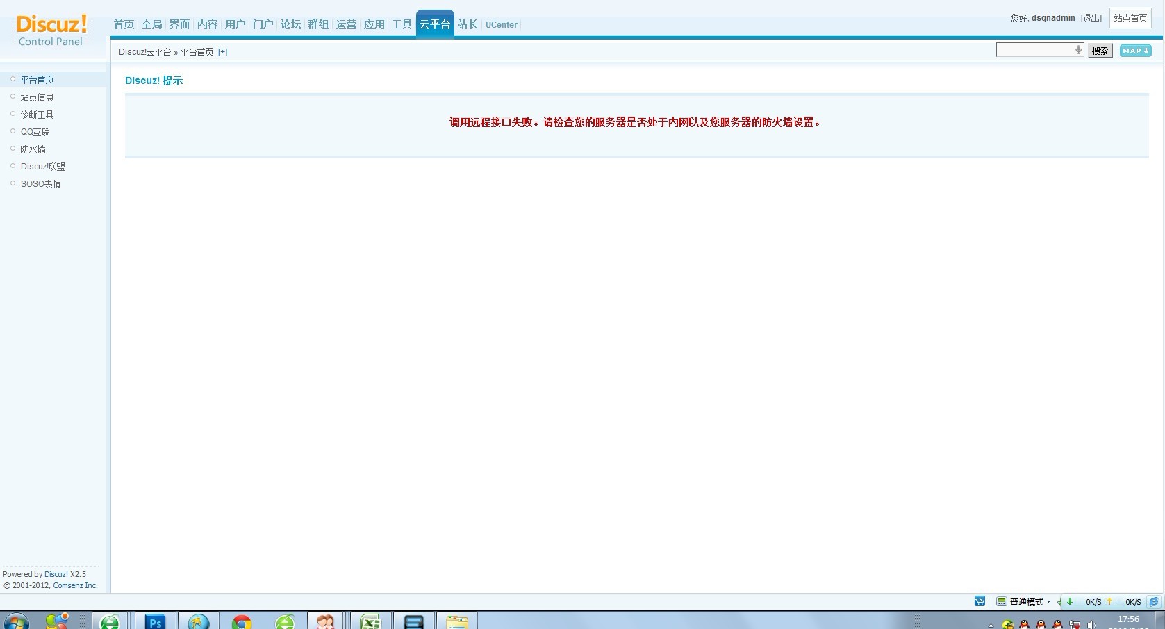Click the 搜索 search button
The width and height of the screenshot is (1165, 629).
point(1100,51)
